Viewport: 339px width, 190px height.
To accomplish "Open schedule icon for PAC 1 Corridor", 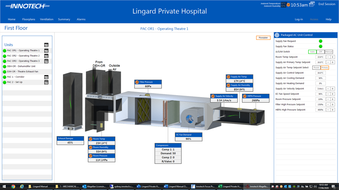I will tap(46, 77).
